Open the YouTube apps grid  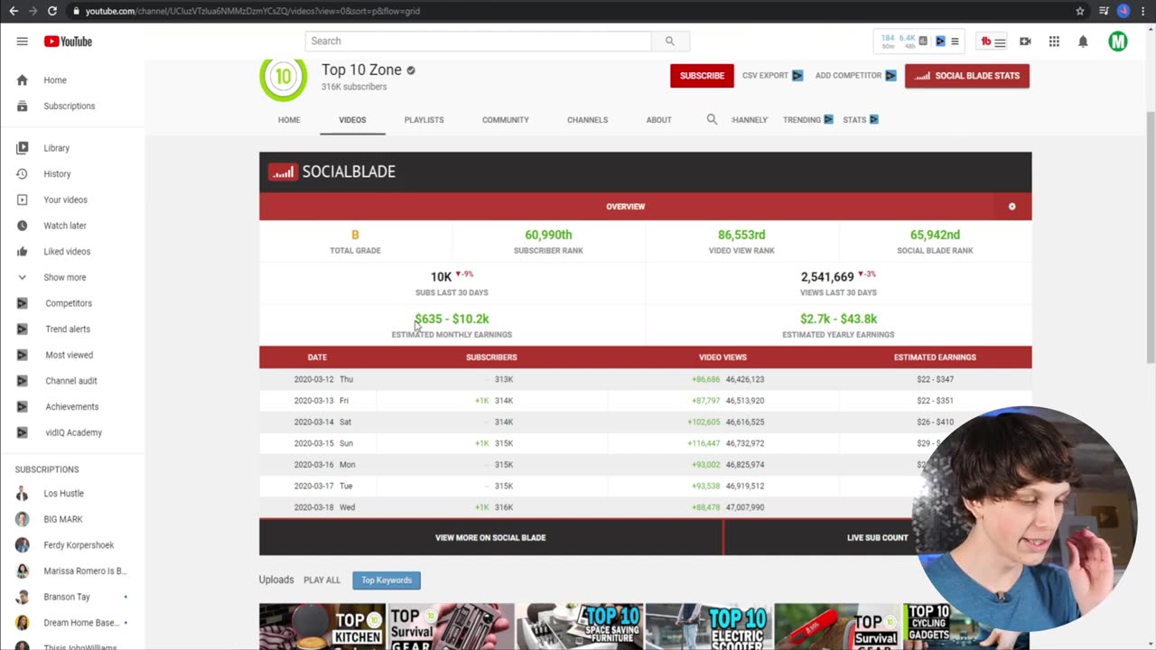click(1054, 42)
